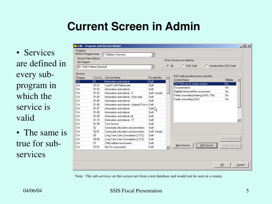Select the 'I and R with Platformate' row
This screenshot has height=204, width=272.
point(121,85)
